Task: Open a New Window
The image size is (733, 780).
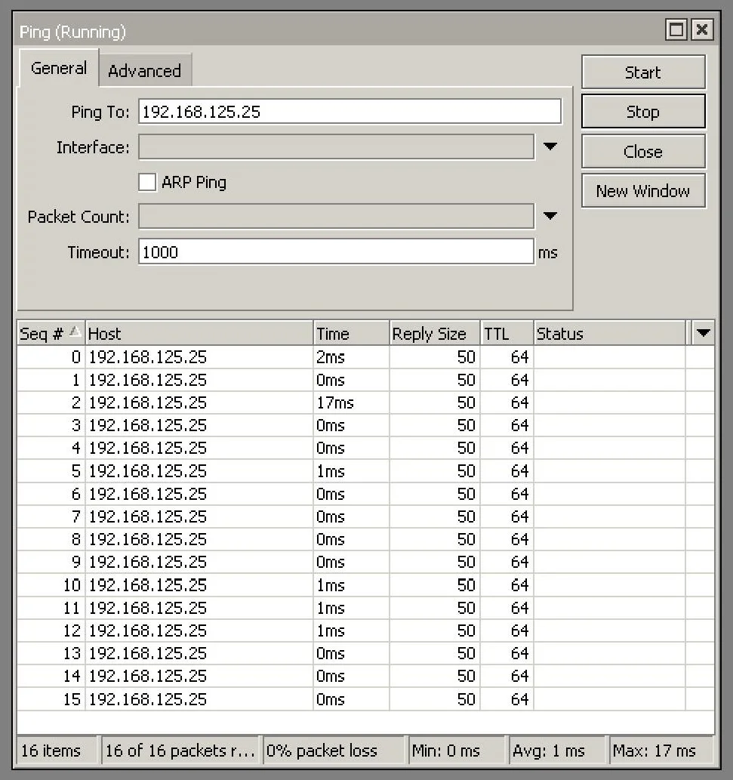Action: [642, 191]
